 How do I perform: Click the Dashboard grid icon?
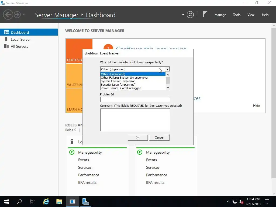(x=6, y=32)
